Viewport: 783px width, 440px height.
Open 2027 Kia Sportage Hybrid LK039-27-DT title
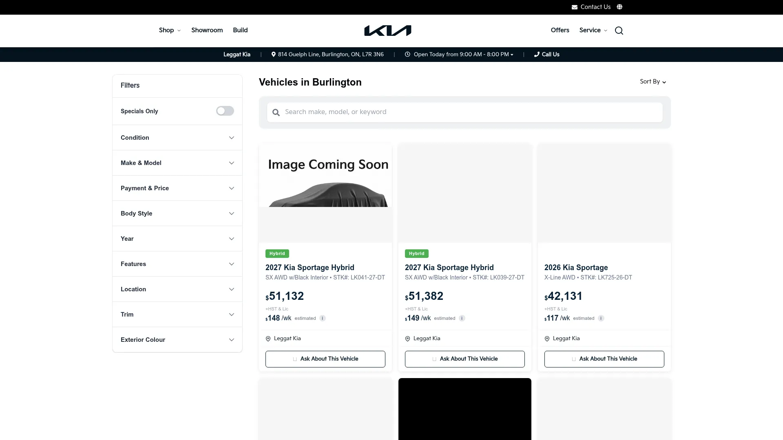click(449, 267)
